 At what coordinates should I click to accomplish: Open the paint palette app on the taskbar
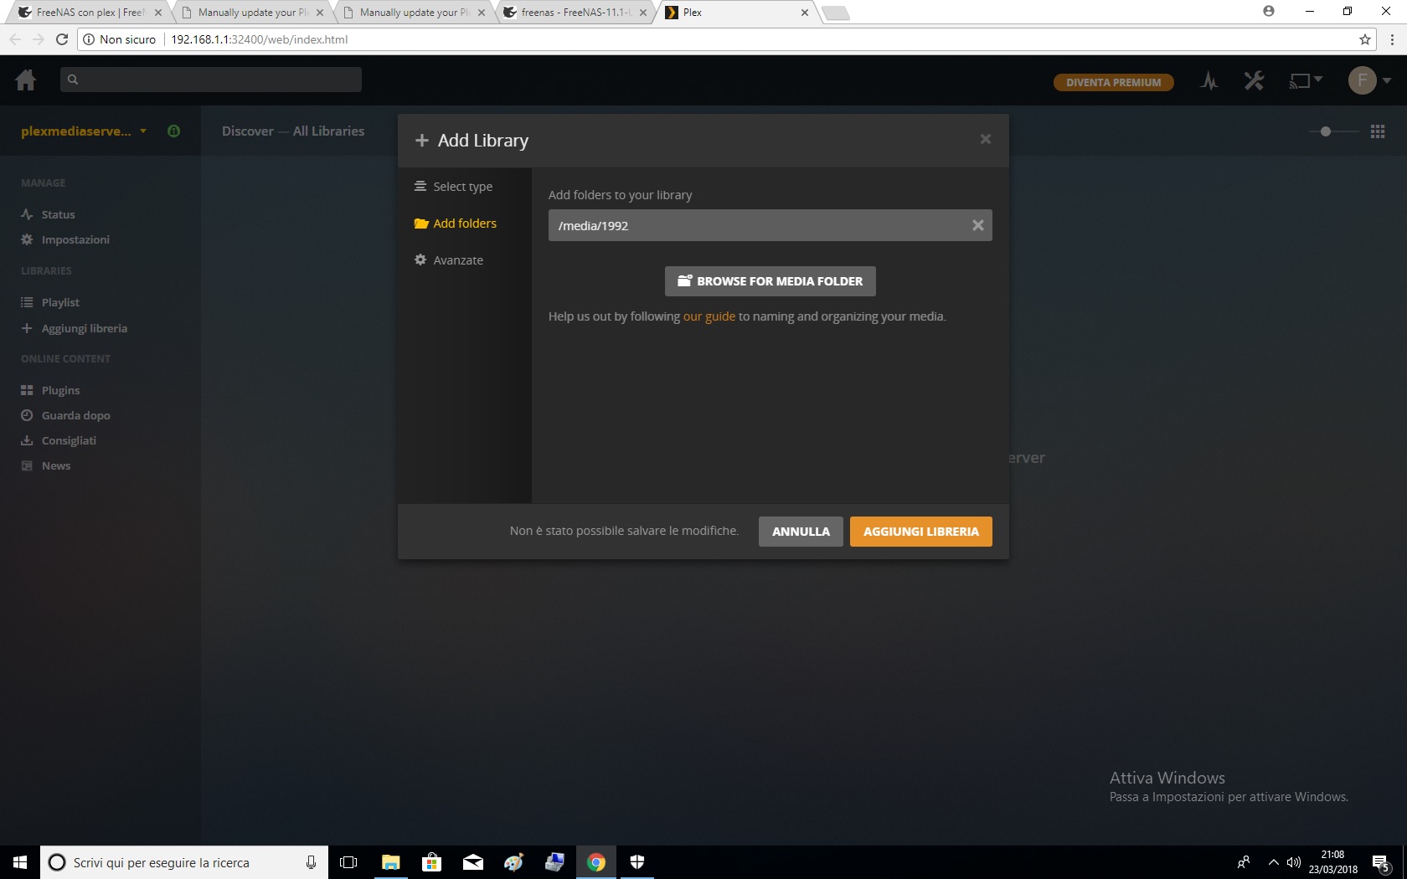(x=513, y=862)
